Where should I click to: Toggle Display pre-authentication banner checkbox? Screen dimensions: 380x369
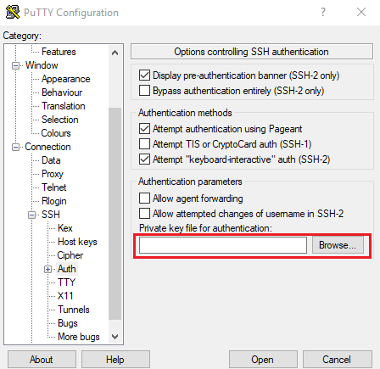coord(144,75)
